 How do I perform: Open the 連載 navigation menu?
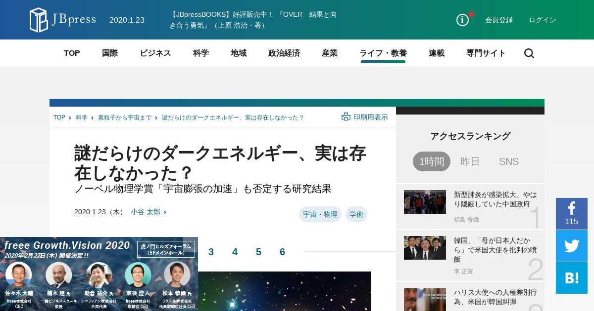[x=437, y=53]
